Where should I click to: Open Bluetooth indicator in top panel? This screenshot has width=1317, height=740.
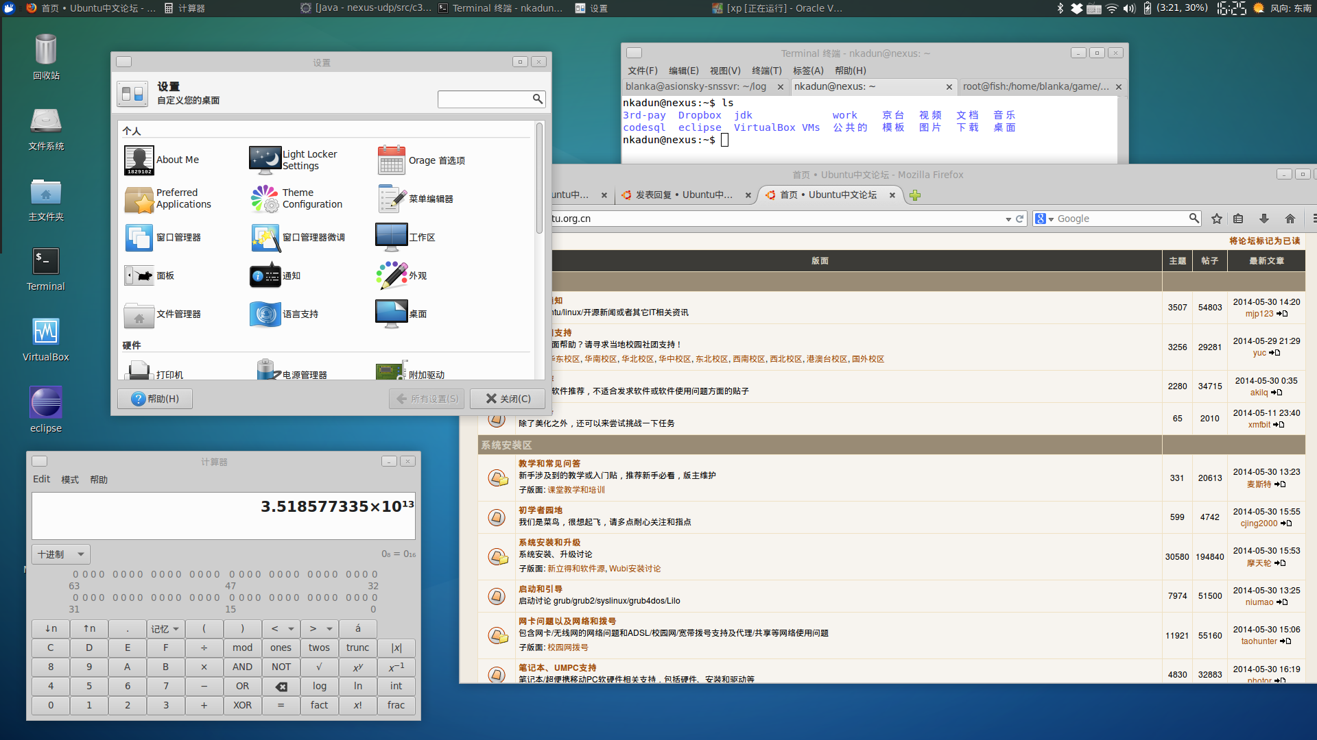(x=1060, y=8)
